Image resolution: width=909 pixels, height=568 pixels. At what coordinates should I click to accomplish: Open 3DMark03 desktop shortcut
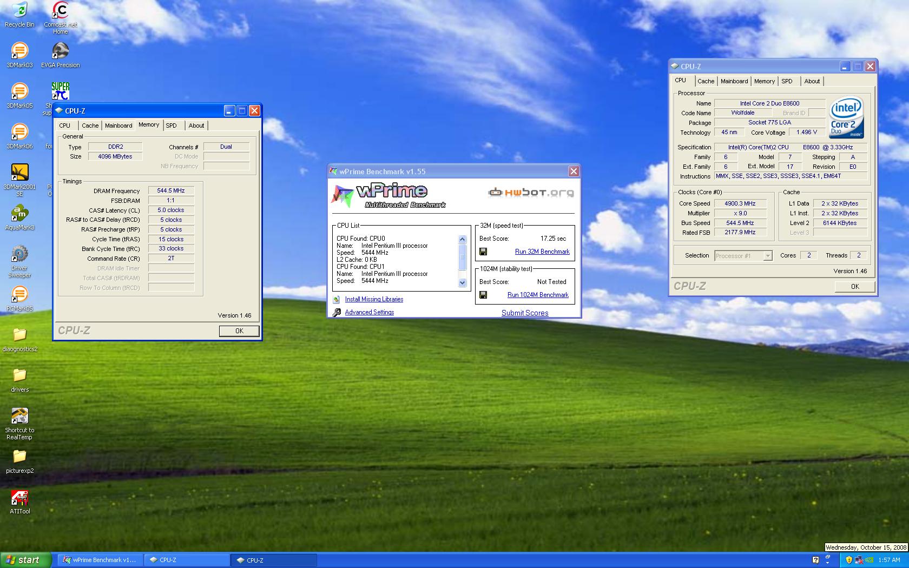pyautogui.click(x=19, y=55)
